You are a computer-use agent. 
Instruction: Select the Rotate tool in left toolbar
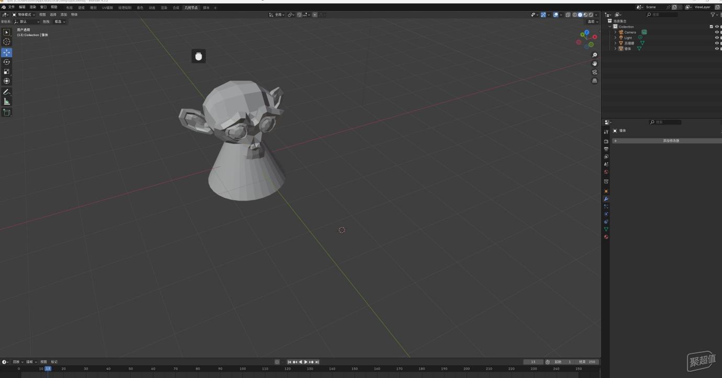7,62
